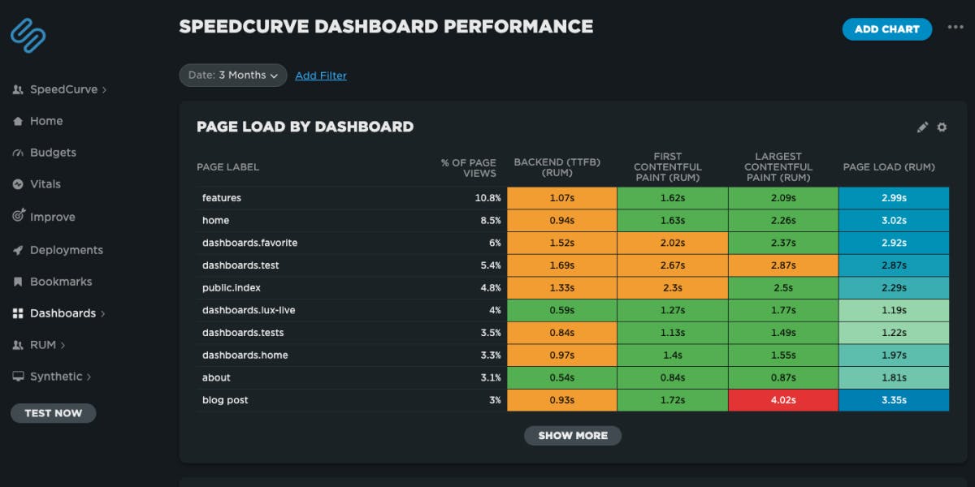Select the Budgets icon in the sidebar
The width and height of the screenshot is (975, 487).
[19, 152]
